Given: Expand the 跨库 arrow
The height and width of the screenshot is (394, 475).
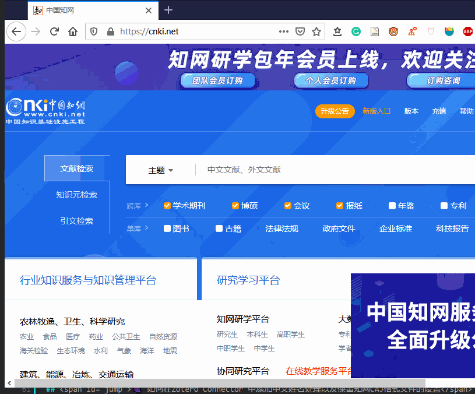Looking at the screenshot, I should (x=147, y=205).
